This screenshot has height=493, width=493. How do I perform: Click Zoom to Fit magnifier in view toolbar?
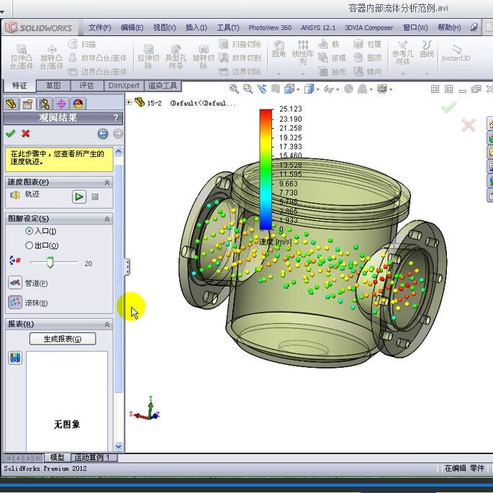(x=234, y=89)
